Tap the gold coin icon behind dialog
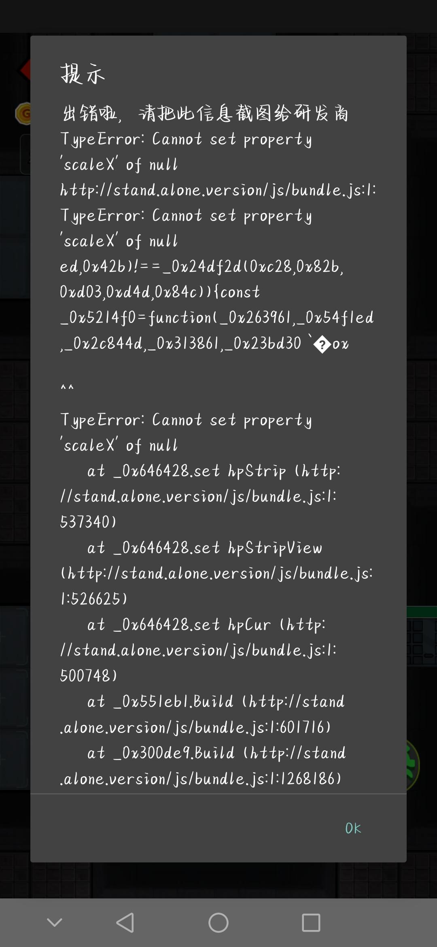This screenshot has width=437, height=947. tap(23, 113)
